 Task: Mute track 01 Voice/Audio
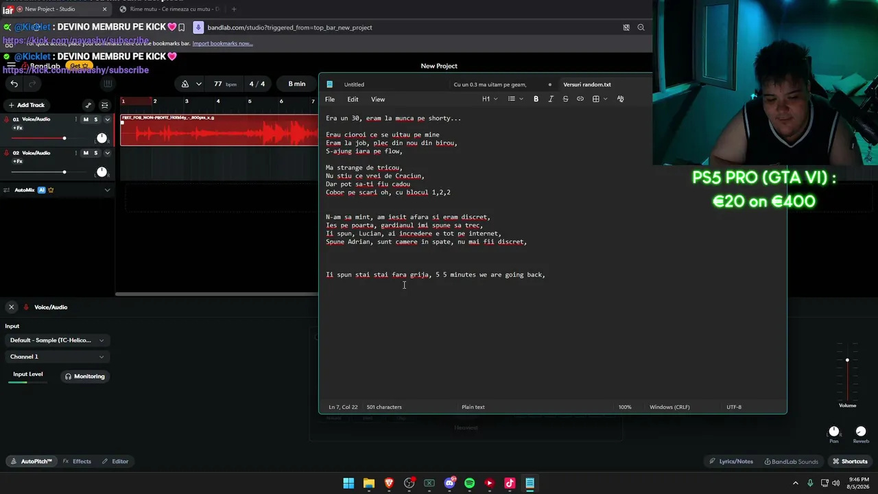[86, 119]
